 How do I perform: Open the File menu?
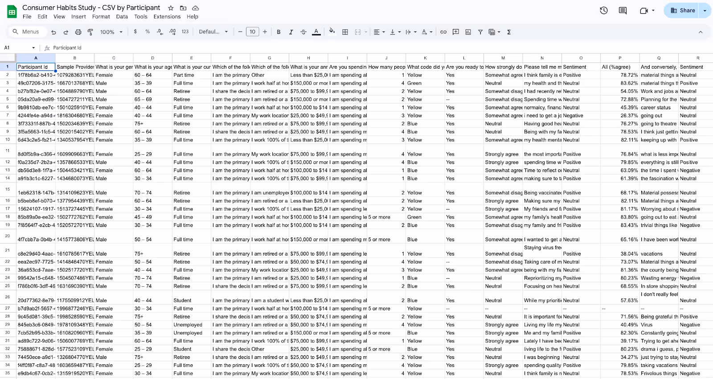coord(27,16)
